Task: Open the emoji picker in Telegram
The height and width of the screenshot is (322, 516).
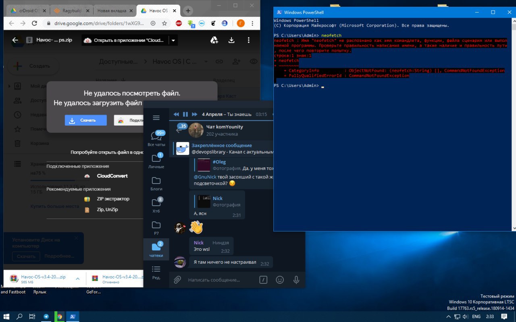Action: click(280, 280)
